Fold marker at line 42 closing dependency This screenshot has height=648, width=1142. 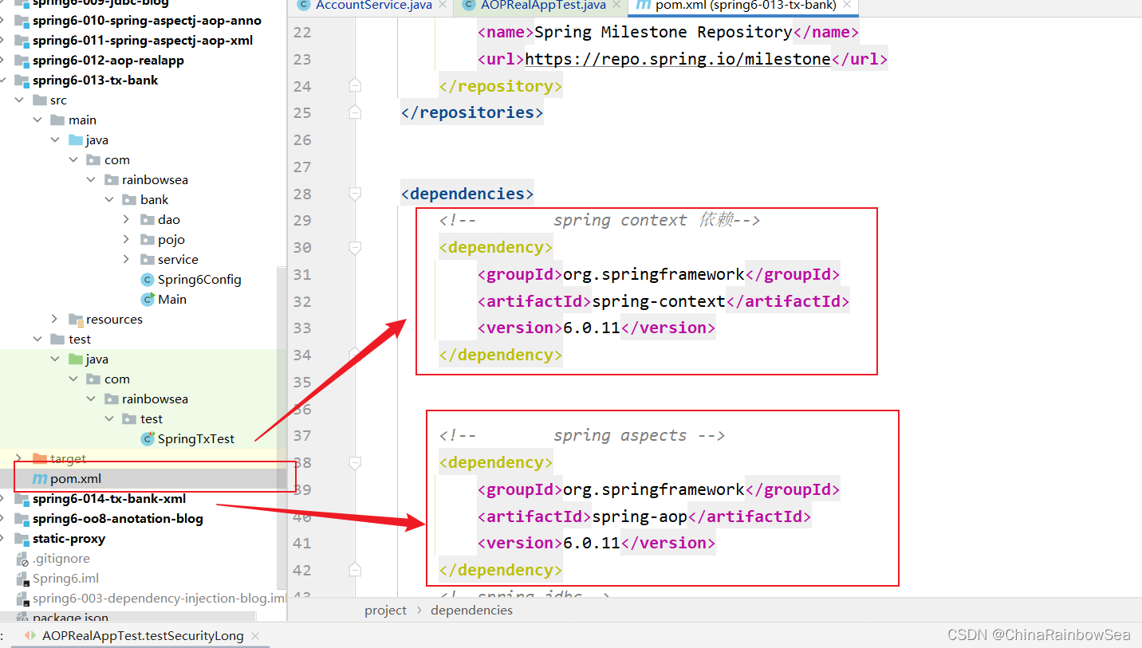(x=355, y=570)
